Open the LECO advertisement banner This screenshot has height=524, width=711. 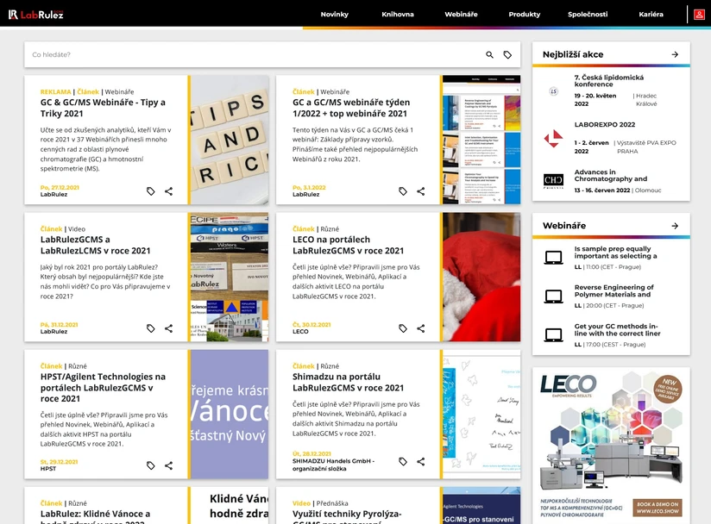tap(611, 441)
